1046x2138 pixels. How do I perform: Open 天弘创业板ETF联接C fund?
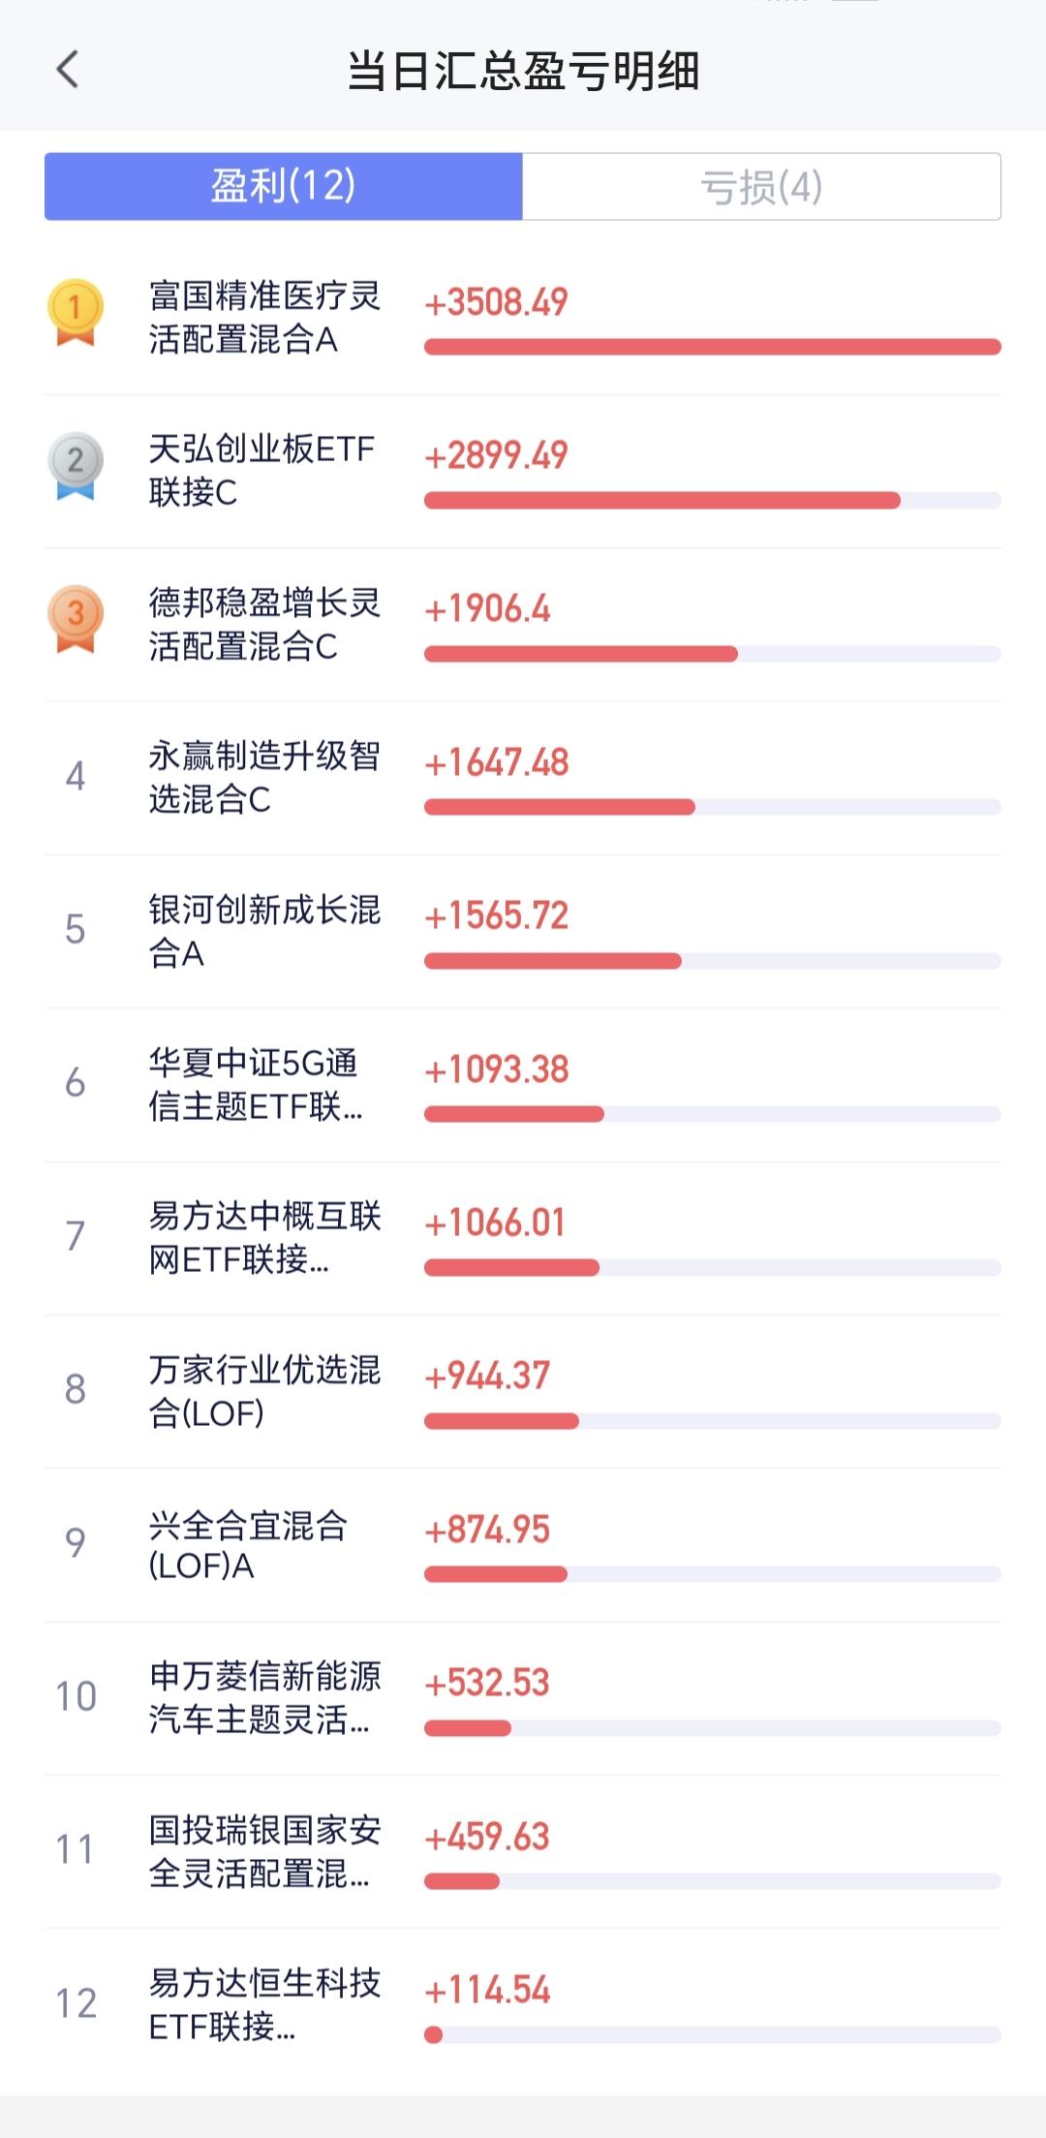[x=523, y=471]
